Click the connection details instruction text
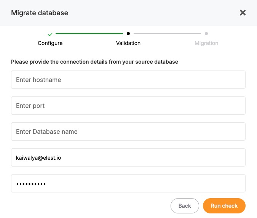 click(x=94, y=61)
